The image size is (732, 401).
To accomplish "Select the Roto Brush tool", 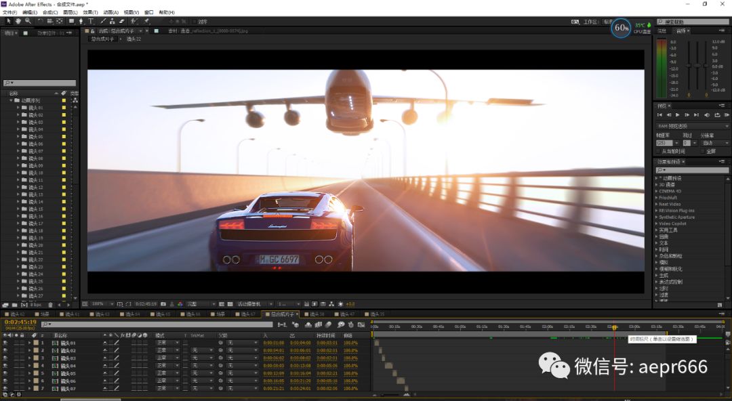I will [x=134, y=21].
